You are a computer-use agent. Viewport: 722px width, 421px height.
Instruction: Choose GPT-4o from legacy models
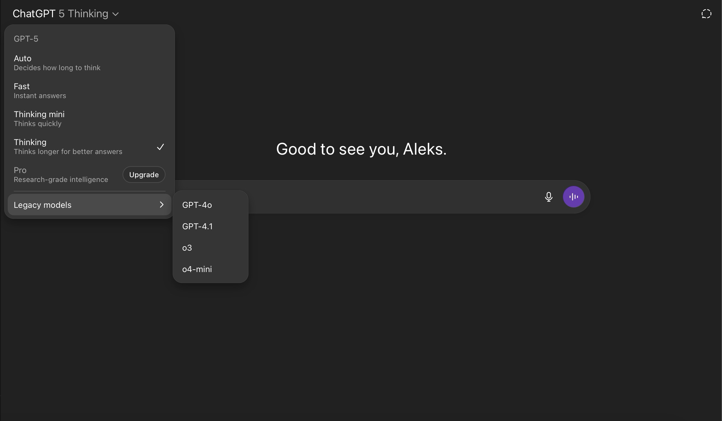(x=197, y=205)
